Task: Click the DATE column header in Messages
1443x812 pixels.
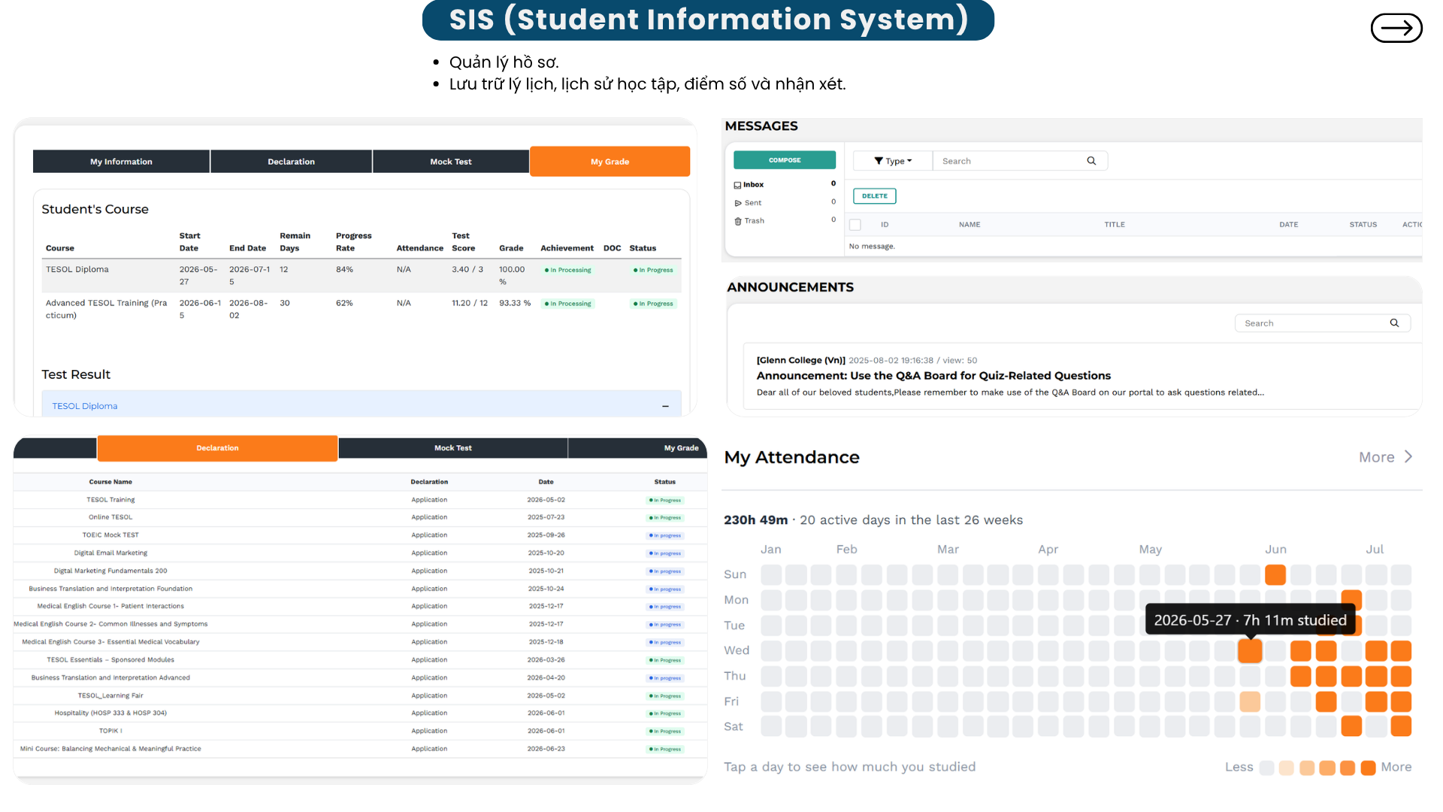Action: tap(1288, 225)
